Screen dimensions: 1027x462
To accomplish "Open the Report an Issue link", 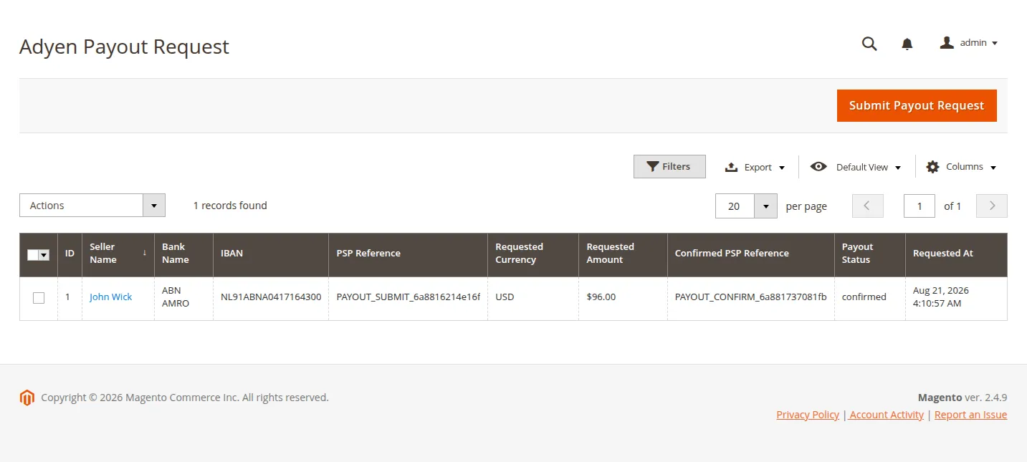I will pos(970,415).
